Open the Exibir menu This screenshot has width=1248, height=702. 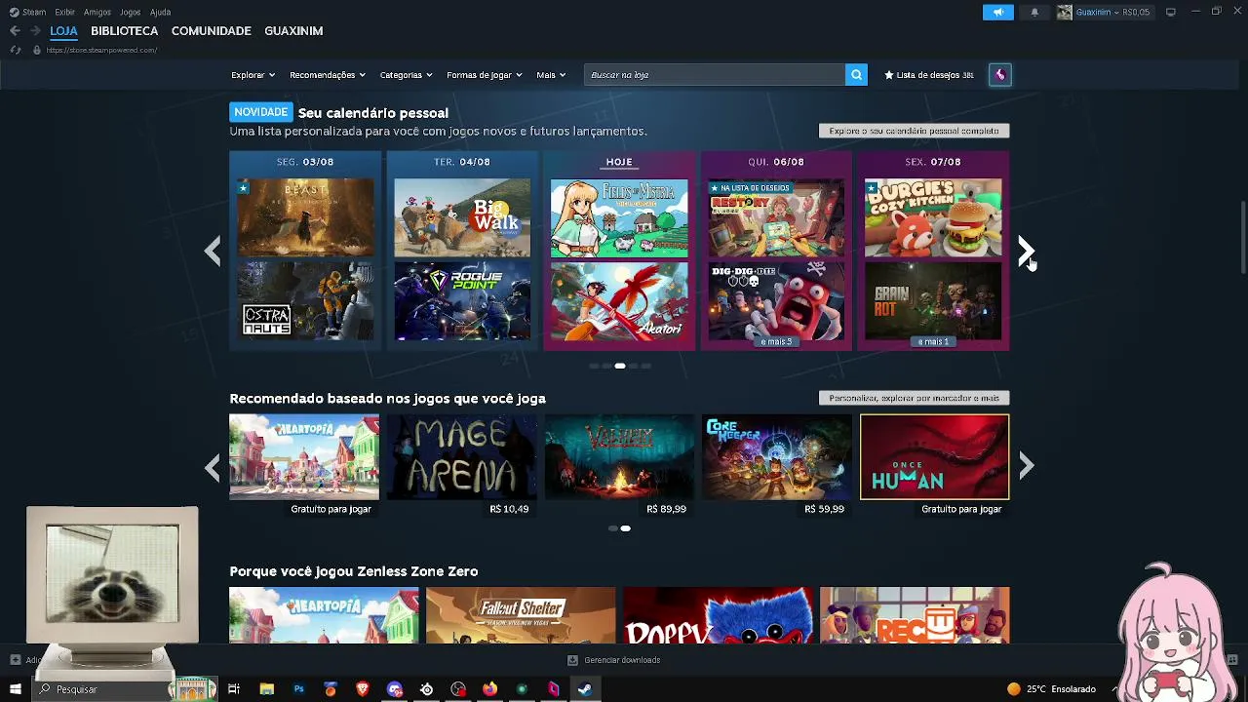[65, 12]
